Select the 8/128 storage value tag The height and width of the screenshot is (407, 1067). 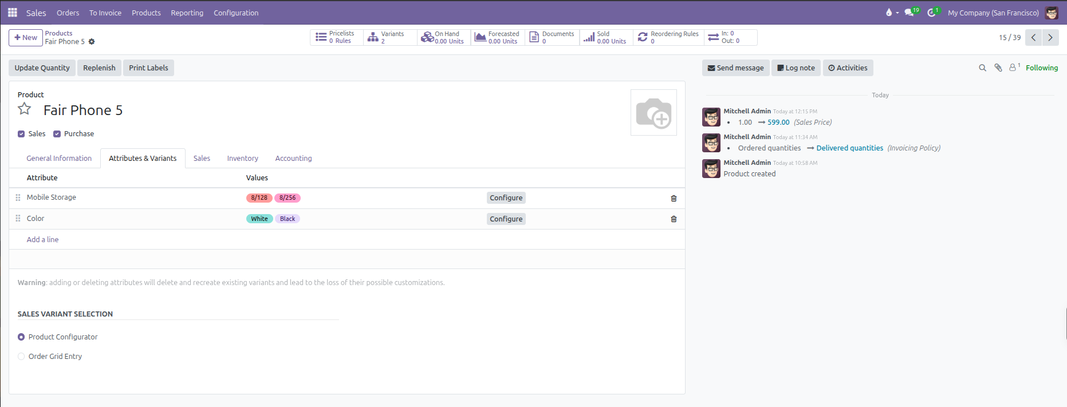point(259,197)
